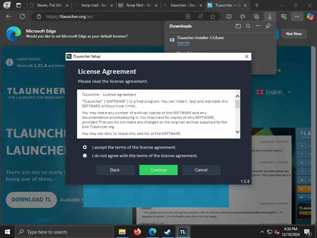Open Steam from the taskbar
Screen dimensions: 317x238
tap(167, 232)
